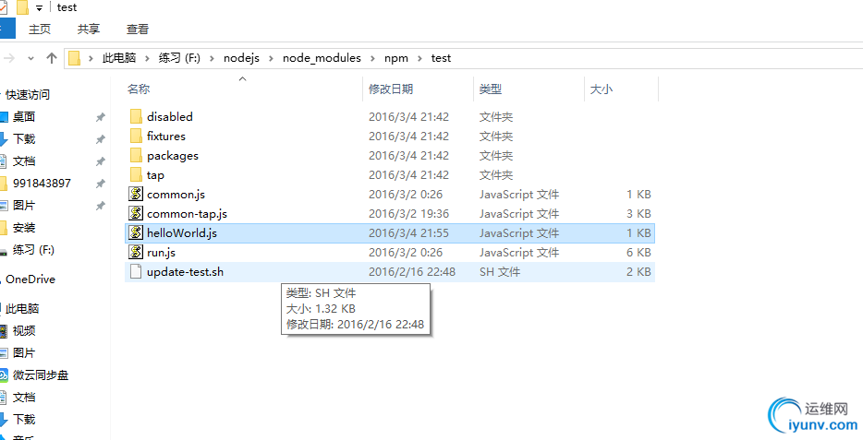The height and width of the screenshot is (440, 863).
Task: Select test at end of address path
Action: (x=442, y=58)
